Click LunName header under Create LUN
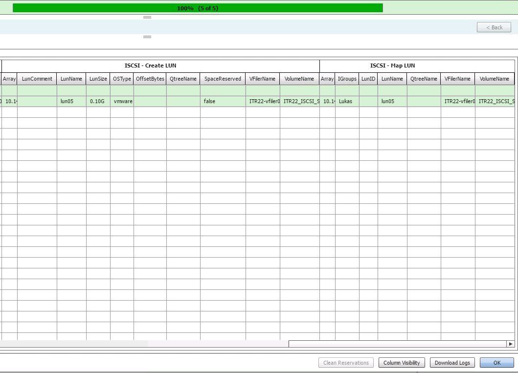The image size is (518, 373). click(x=71, y=79)
